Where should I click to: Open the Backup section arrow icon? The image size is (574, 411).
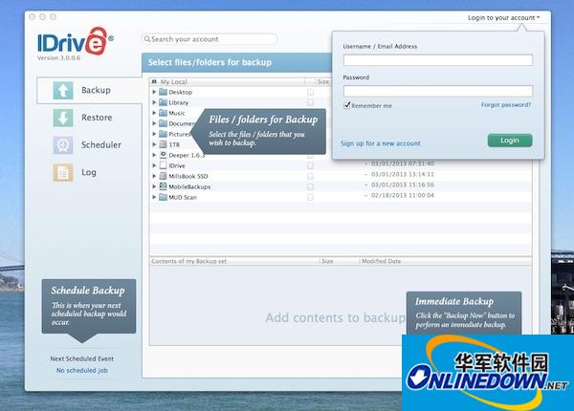[x=62, y=90]
